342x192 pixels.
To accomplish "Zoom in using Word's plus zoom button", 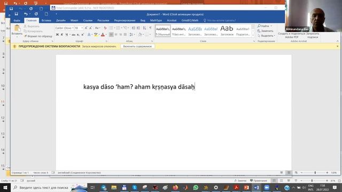I will tap(327, 173).
